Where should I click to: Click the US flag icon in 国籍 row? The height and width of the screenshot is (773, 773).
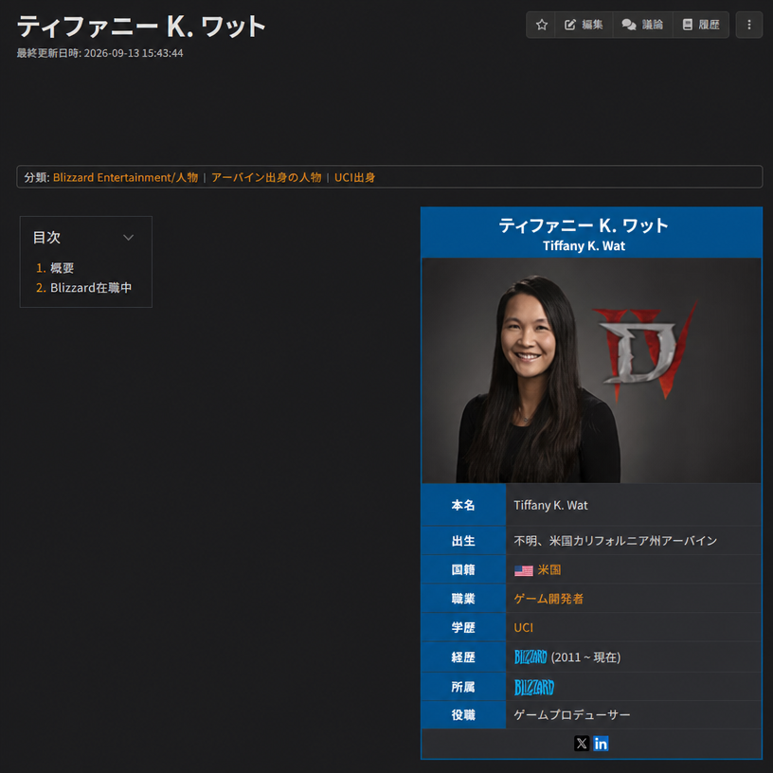pyautogui.click(x=524, y=570)
